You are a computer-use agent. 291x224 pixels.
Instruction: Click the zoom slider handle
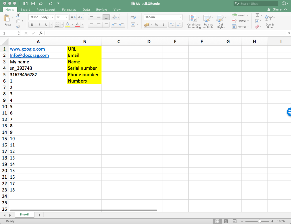pos(259,221)
